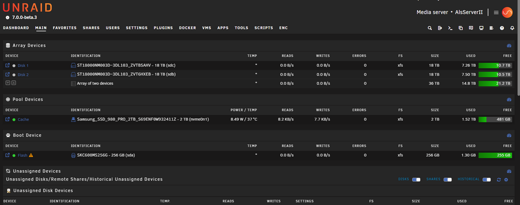Open Unassigned Devices settings gear
The height and width of the screenshot is (205, 520).
coord(506,180)
